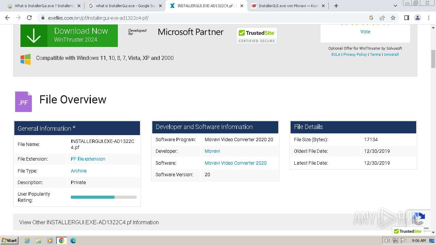Click the floating TrustedSite badge

408,231
